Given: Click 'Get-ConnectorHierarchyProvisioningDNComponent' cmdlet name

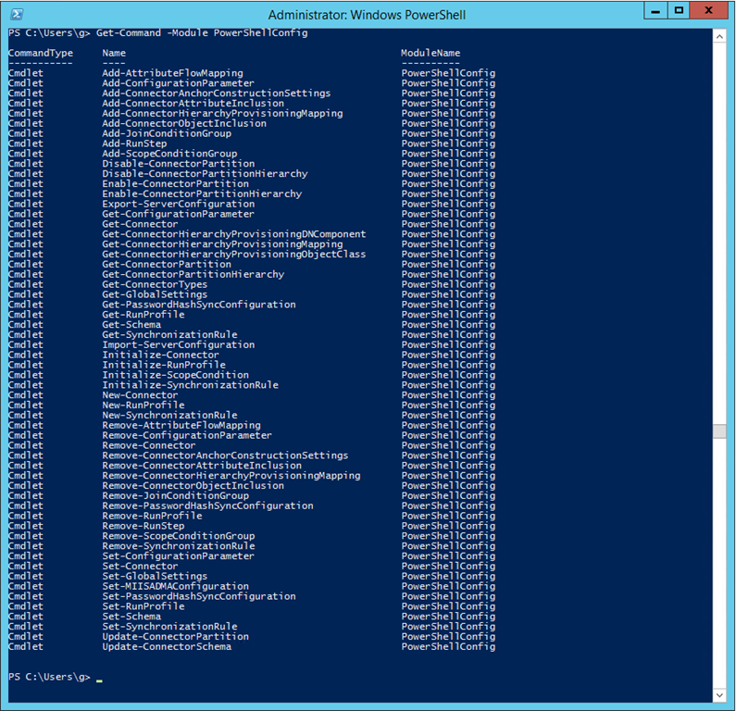Looking at the screenshot, I should [234, 234].
